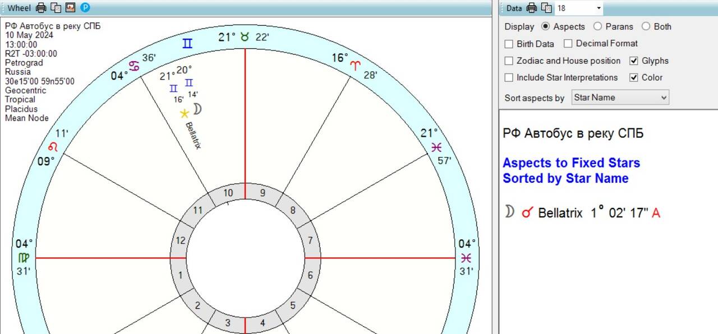
Task: Click the house 9 segment
Action: pos(263,193)
